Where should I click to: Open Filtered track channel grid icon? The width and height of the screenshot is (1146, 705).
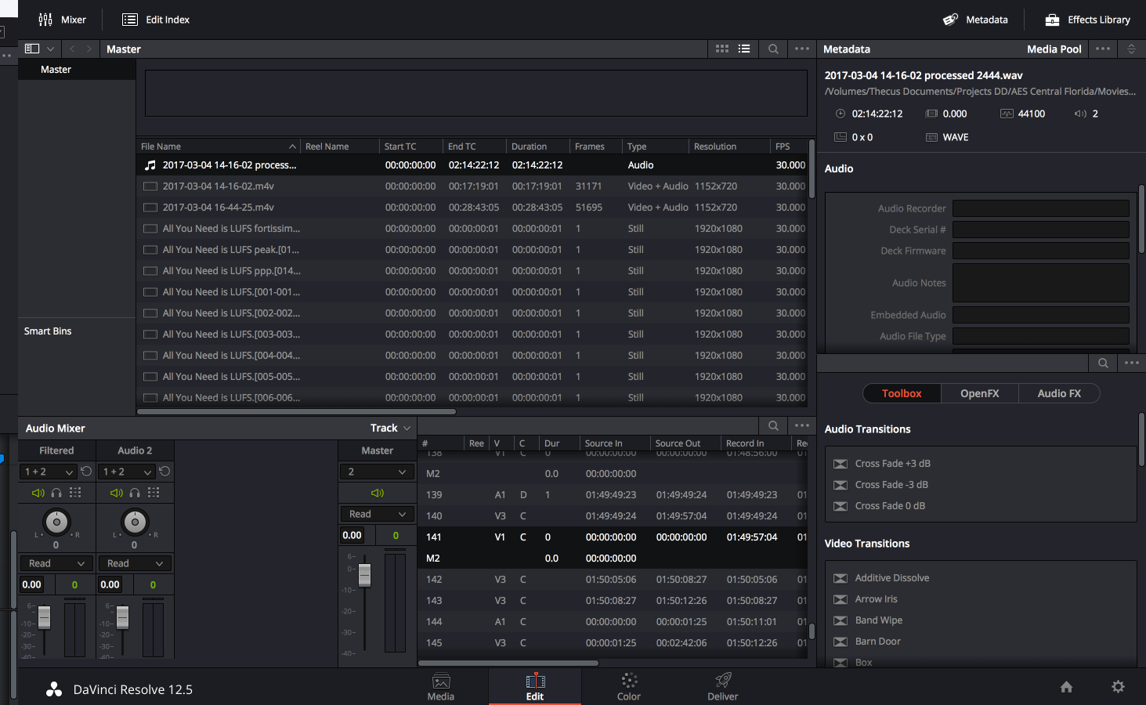75,493
